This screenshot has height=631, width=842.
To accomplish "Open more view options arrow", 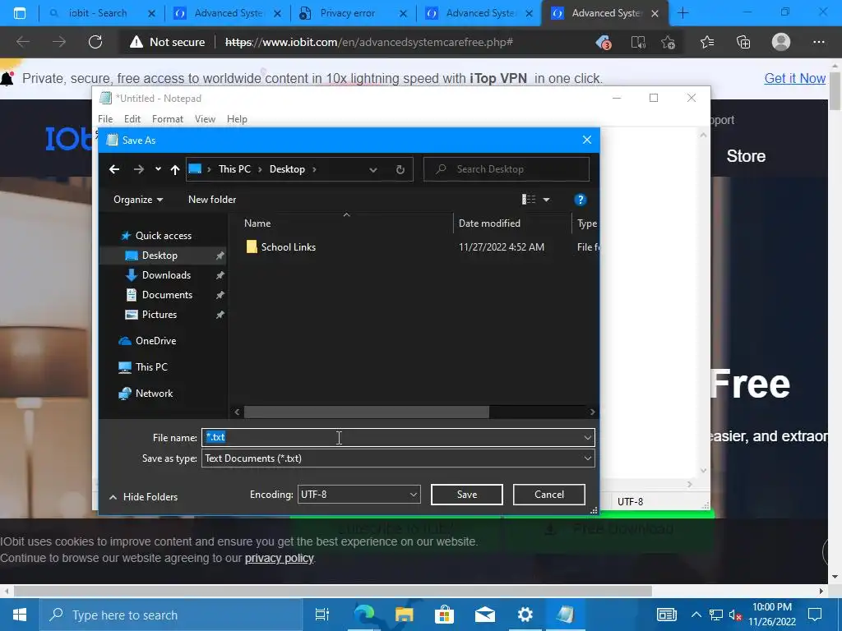I will pos(546,200).
